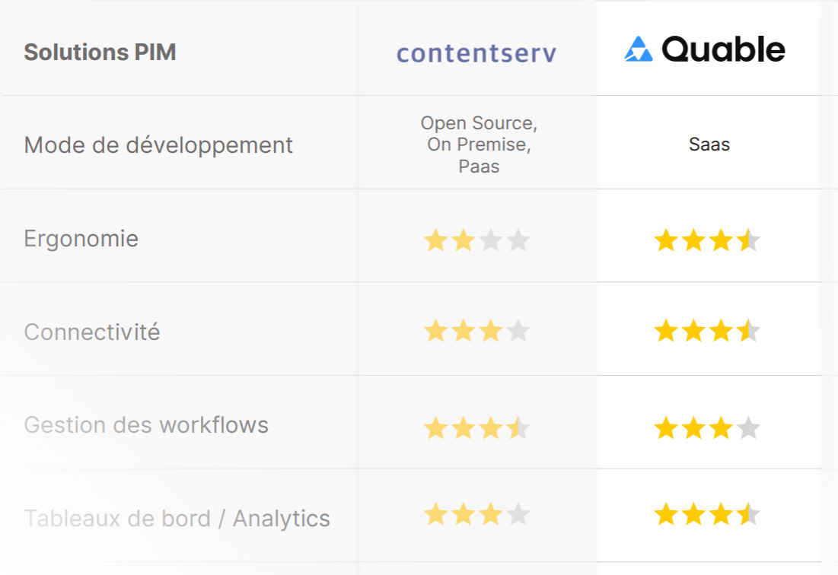Click the word Quable in header
Viewport: 838px width, 575px height.
coord(724,49)
